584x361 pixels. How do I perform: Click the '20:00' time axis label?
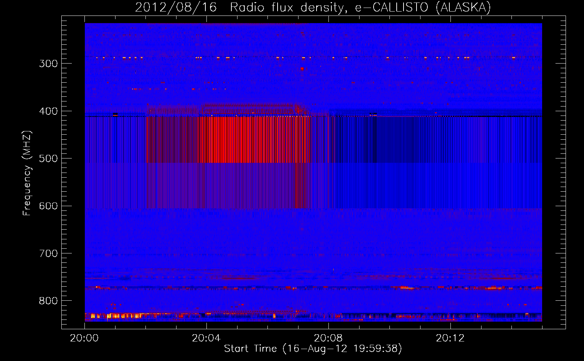click(x=84, y=338)
